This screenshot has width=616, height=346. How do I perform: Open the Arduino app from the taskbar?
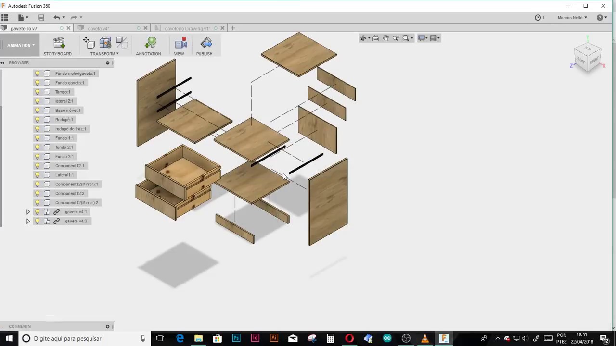click(x=387, y=338)
